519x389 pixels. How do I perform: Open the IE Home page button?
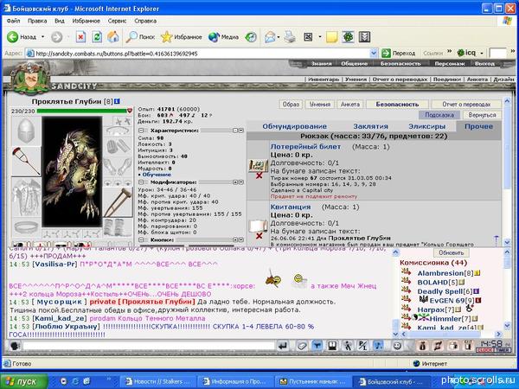[x=112, y=36]
